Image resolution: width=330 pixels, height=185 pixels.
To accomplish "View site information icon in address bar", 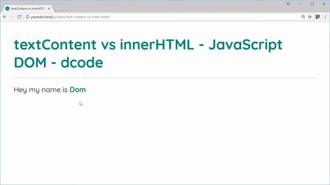I will [x=27, y=17].
